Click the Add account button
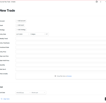The width and height of the screenshot is (106, 103). pos(21,21)
